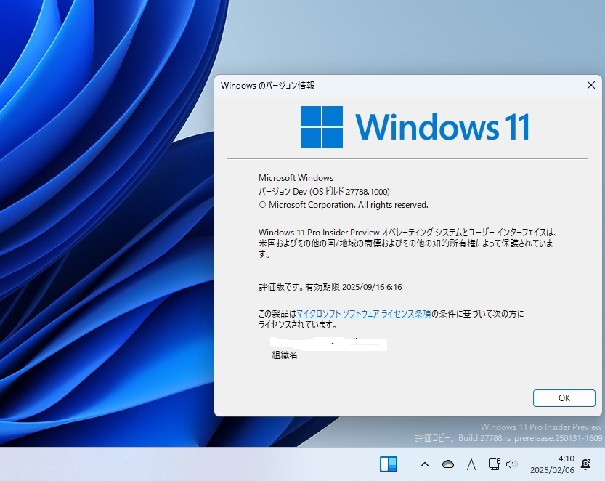This screenshot has height=481, width=605.
Task: Show hidden tray icons chevron
Action: coord(424,464)
